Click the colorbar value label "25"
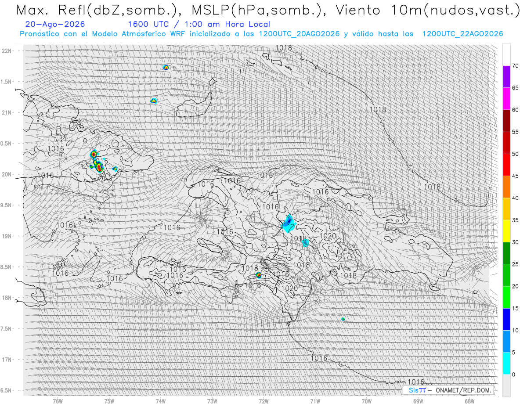Screen dimensions: 527x407 click(515, 264)
